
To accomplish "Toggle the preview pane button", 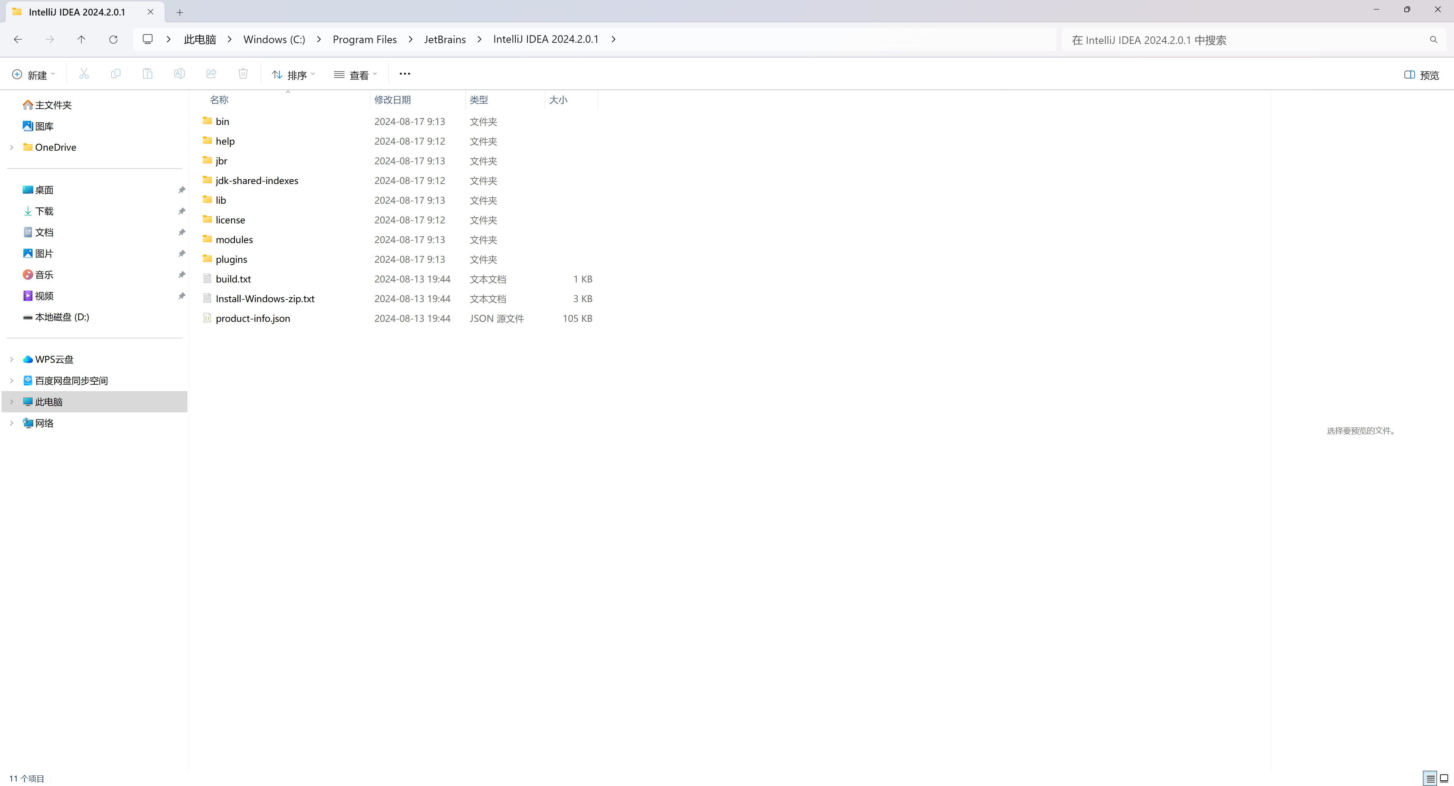I will 1421,75.
